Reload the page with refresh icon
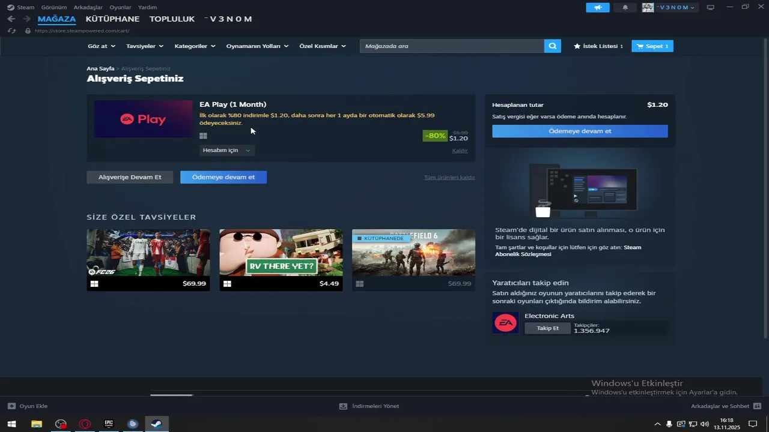 [11, 31]
